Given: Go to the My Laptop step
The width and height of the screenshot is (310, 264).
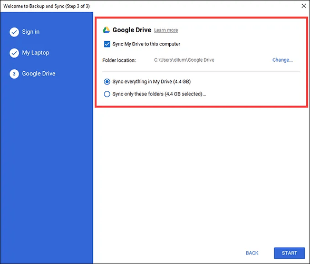Looking at the screenshot, I should pyautogui.click(x=36, y=53).
